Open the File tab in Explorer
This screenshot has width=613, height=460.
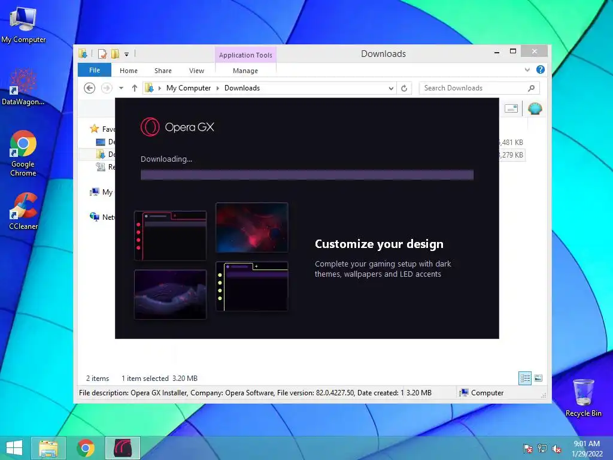pyautogui.click(x=94, y=70)
